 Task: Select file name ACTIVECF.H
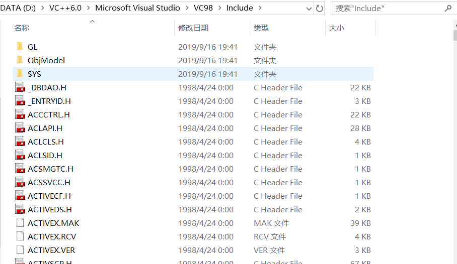tap(49, 196)
